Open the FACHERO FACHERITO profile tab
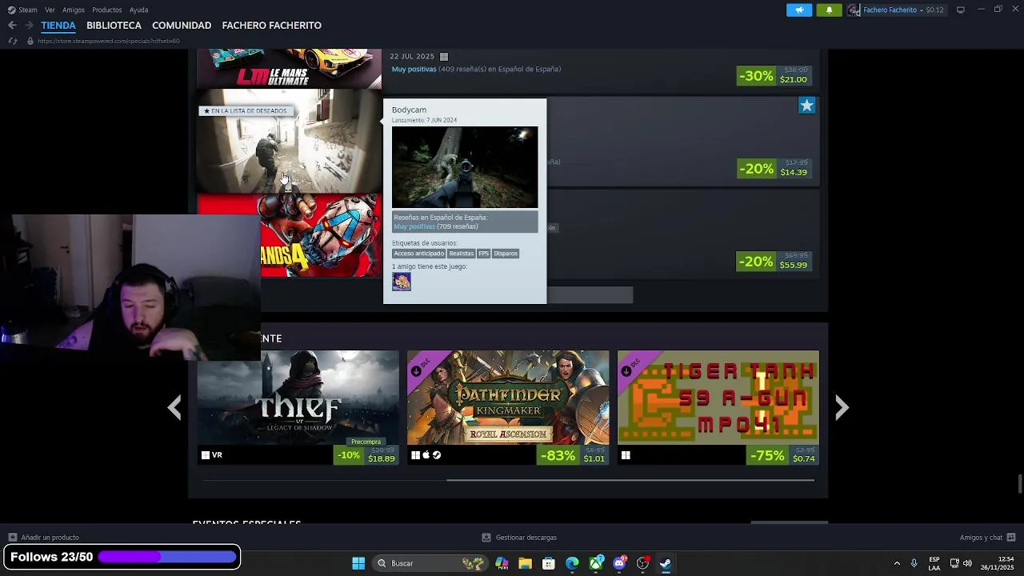 click(271, 26)
